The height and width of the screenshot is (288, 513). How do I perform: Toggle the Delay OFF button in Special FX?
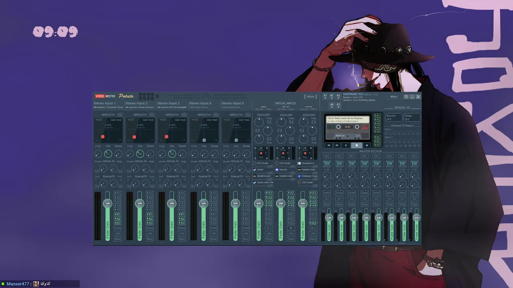tap(411, 117)
